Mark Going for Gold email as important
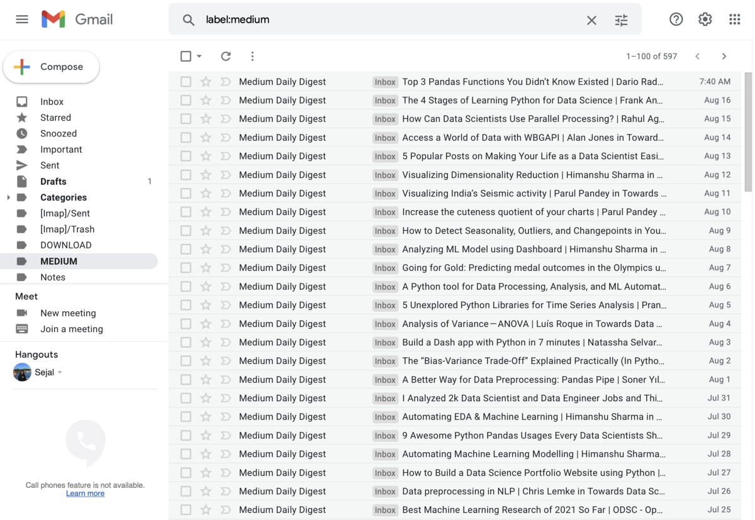The image size is (755, 520). pyautogui.click(x=225, y=268)
